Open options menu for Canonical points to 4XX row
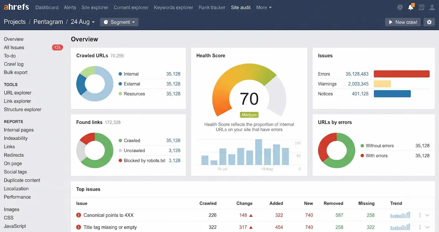 click(420, 215)
